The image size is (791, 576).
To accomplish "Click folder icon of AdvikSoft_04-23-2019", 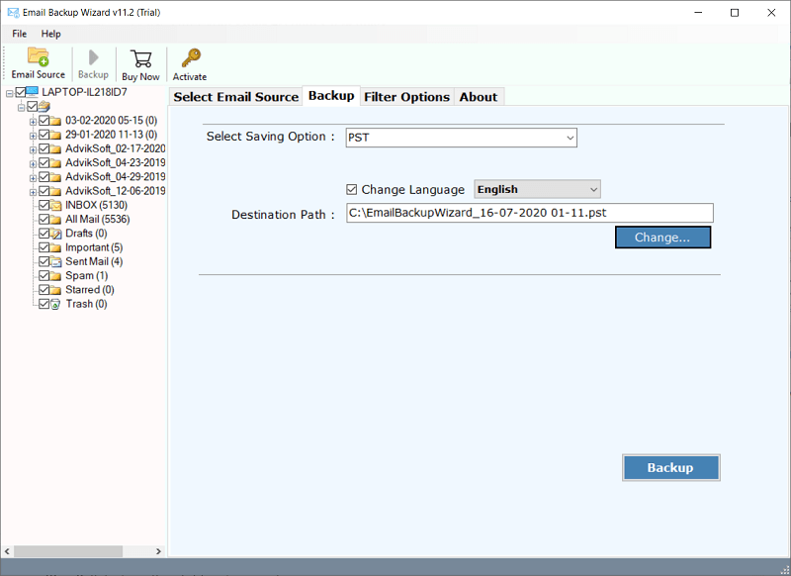I will 56,163.
